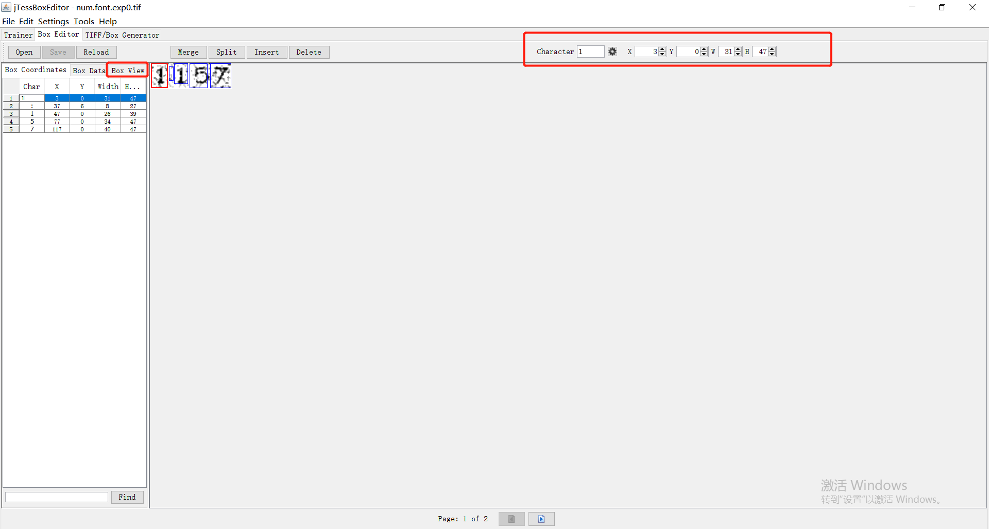
Task: Open the File menu
Action: (8, 21)
